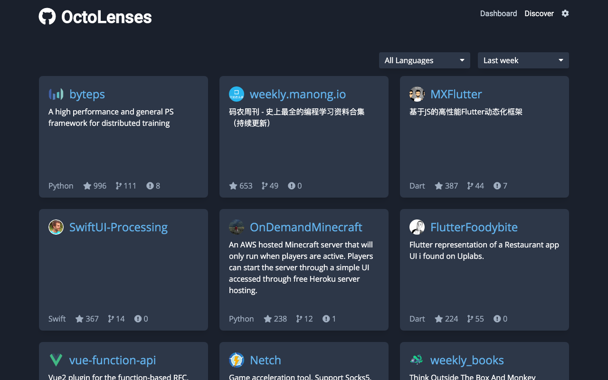The image size is (608, 380).
Task: Click the MXFlutter avatar icon
Action: [417, 94]
